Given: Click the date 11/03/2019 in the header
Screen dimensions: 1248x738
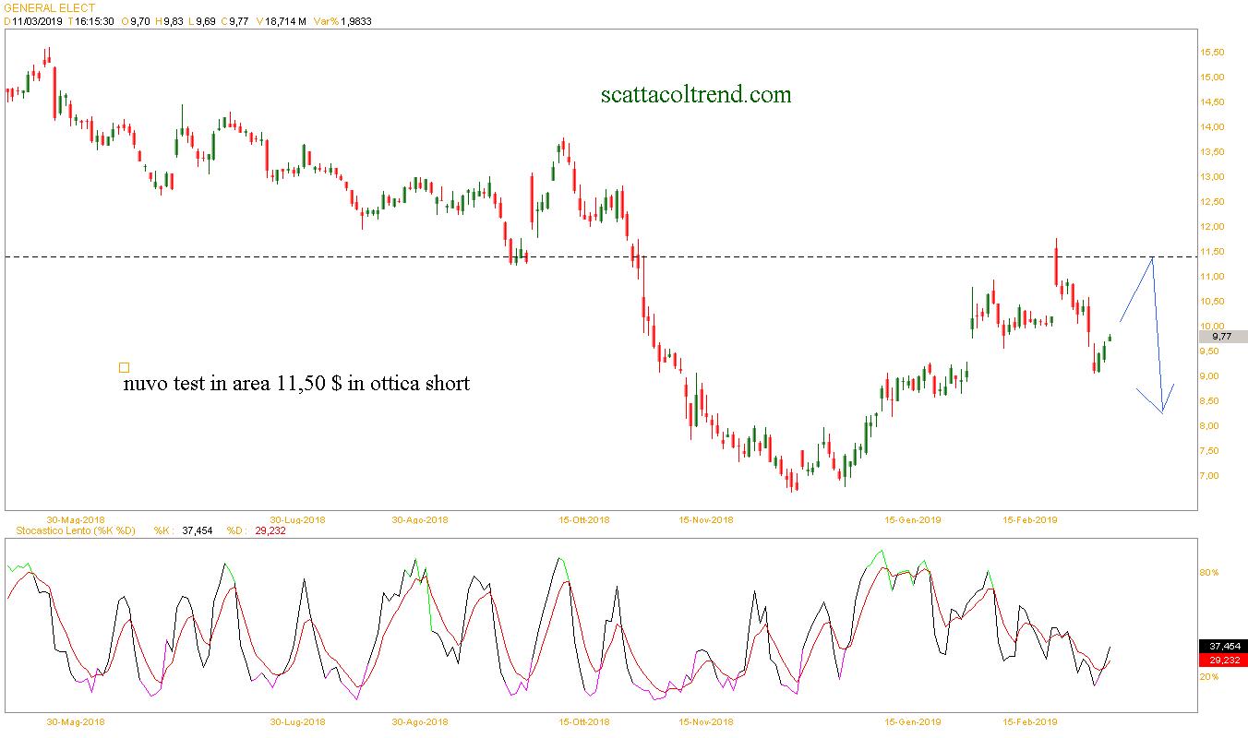Looking at the screenshot, I should point(37,21).
